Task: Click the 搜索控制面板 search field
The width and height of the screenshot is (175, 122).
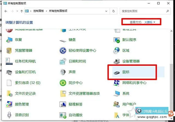Action: tap(145, 11)
